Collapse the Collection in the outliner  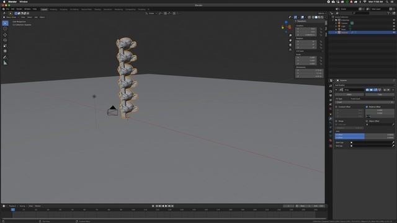pyautogui.click(x=333, y=20)
